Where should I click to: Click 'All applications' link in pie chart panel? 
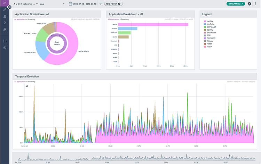pos(20,20)
